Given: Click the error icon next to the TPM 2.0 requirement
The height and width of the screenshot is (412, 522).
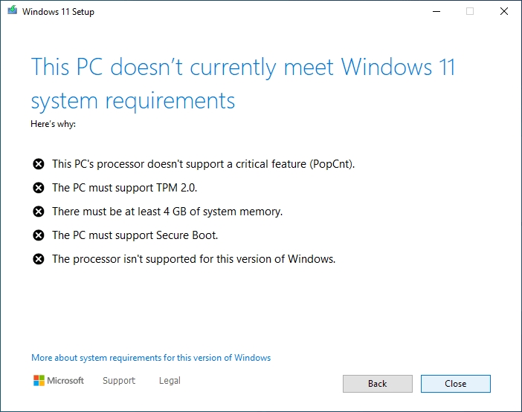Looking at the screenshot, I should pyautogui.click(x=39, y=188).
